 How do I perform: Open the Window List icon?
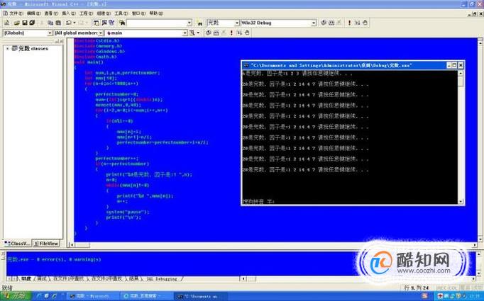click(111, 23)
